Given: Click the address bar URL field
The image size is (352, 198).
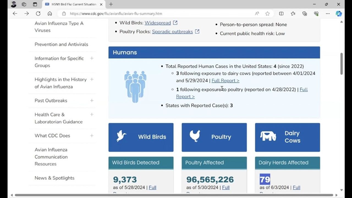Looking at the screenshot, I should 159,13.
